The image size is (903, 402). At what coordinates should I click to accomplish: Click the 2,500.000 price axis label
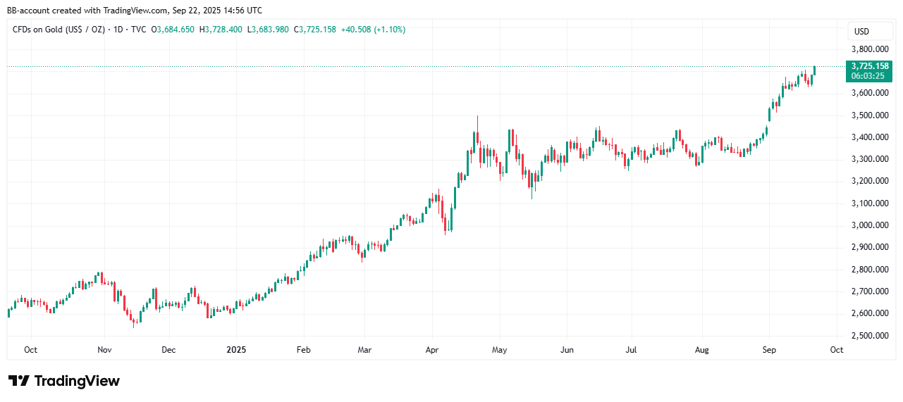click(869, 335)
